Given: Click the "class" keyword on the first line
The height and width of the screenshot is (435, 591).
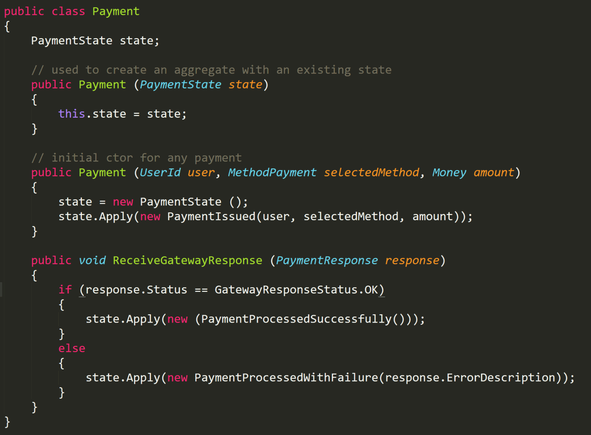Looking at the screenshot, I should tap(68, 11).
